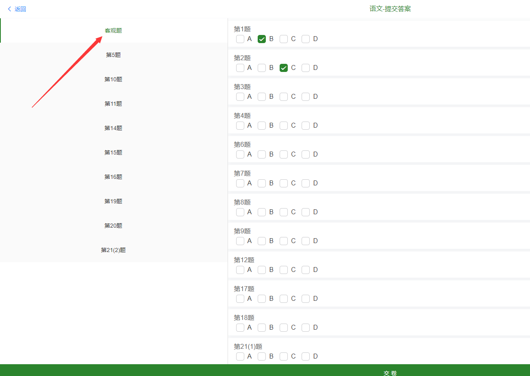Choose option A for 第18题
The height and width of the screenshot is (376, 530).
[240, 328]
